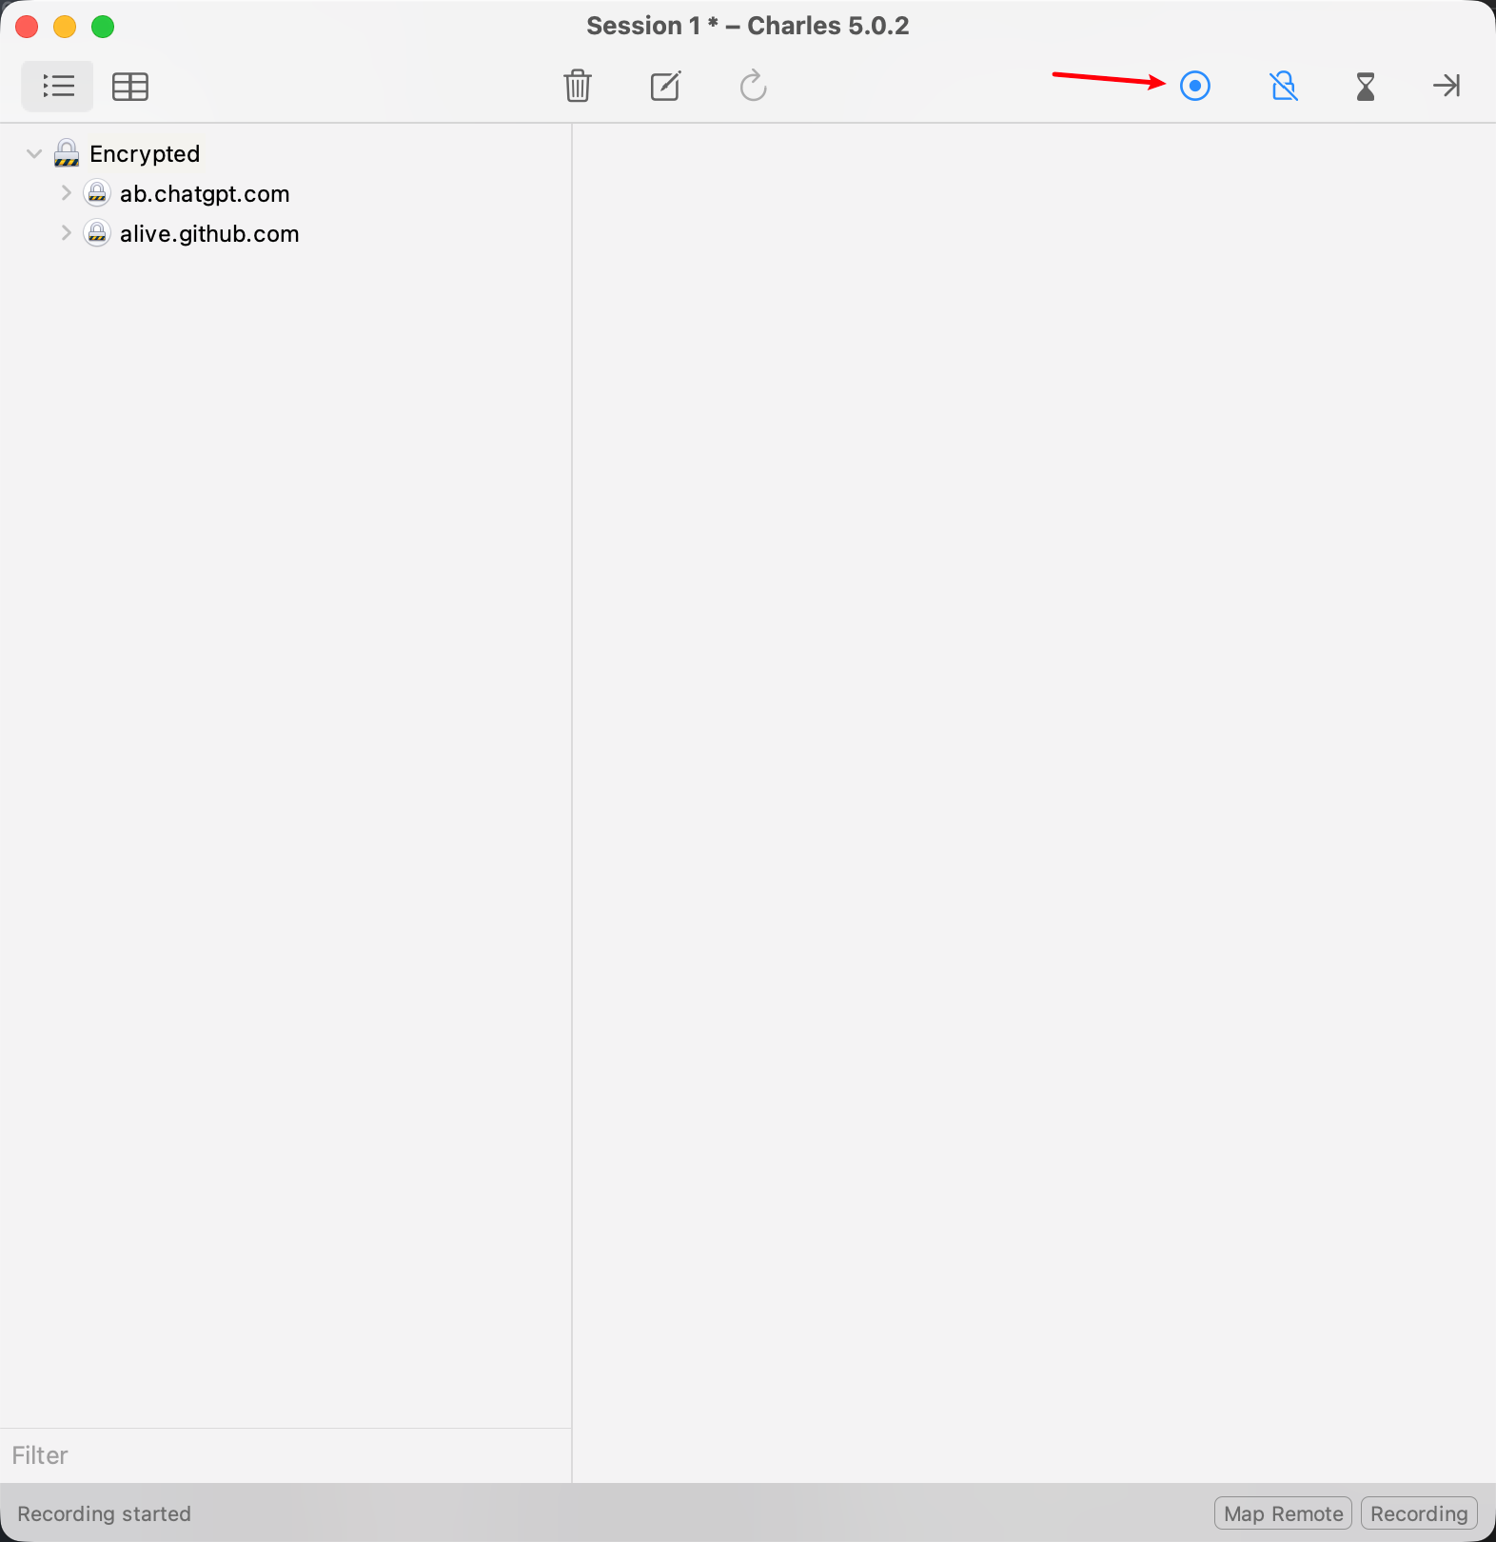Collapse the Encrypted group

34,153
